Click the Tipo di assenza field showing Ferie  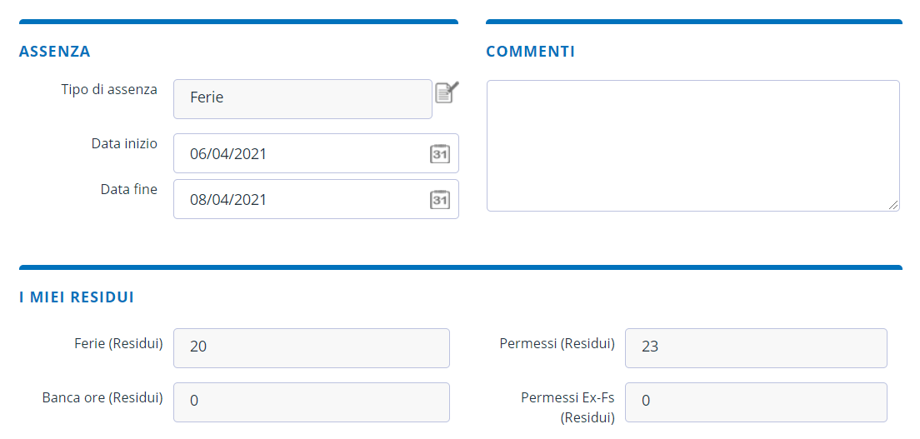click(302, 99)
